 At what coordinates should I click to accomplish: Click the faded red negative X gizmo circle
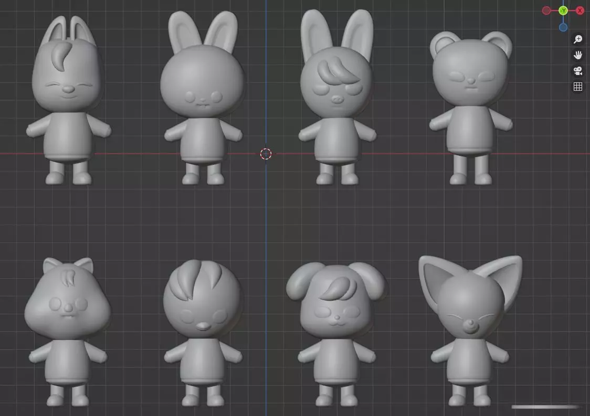[x=546, y=10]
